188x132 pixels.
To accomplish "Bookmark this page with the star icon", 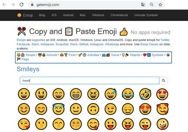I will tap(160, 5).
